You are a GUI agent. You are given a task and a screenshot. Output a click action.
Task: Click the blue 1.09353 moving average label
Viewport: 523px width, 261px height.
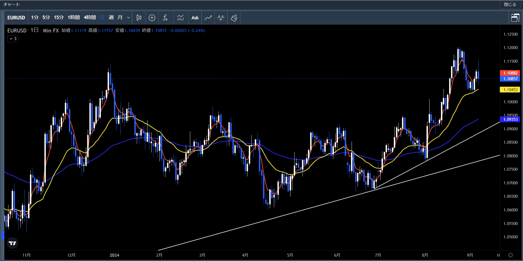tap(510, 119)
